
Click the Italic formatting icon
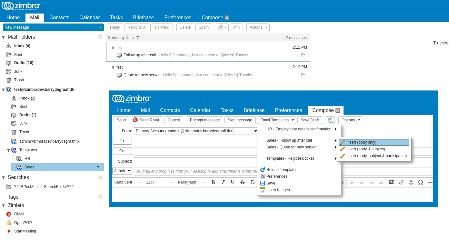pyautogui.click(x=223, y=182)
